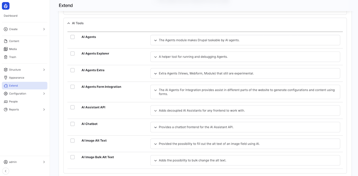
Task: Open the Reports menu item label
Action: click(14, 110)
